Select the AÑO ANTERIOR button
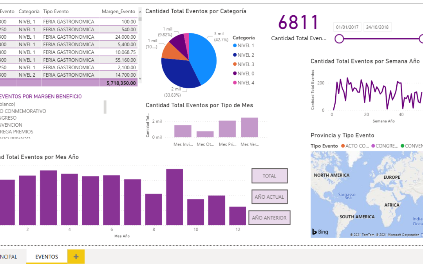423x264 pixels. 269,217
